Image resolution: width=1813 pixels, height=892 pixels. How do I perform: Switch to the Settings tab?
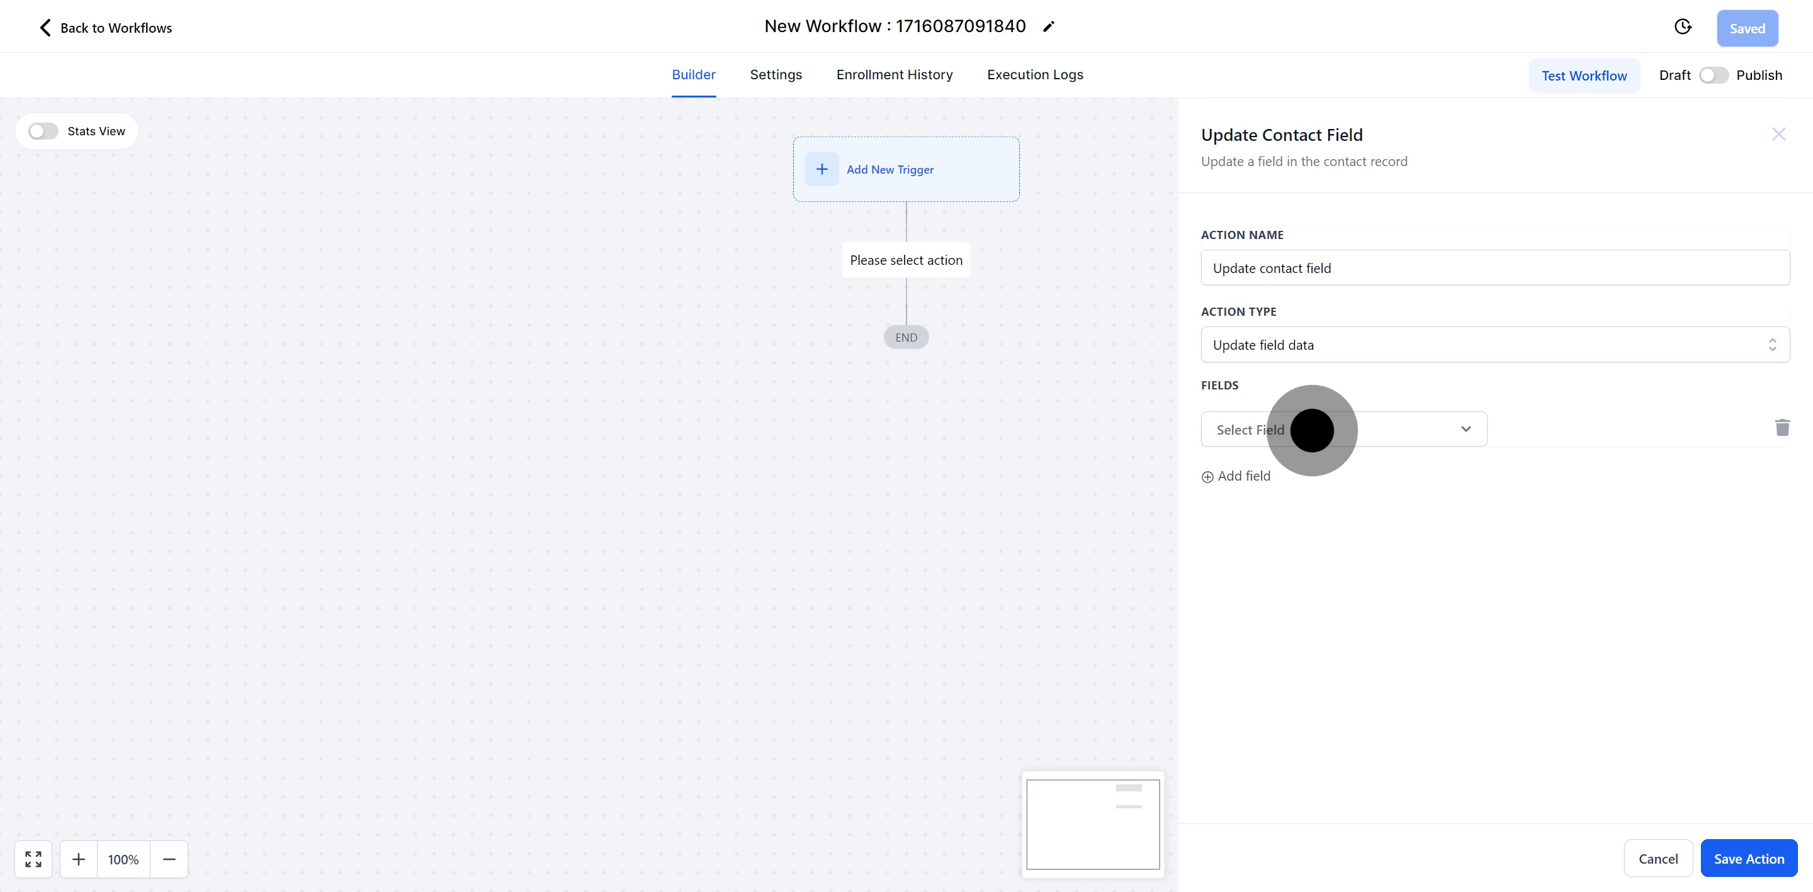pyautogui.click(x=776, y=75)
